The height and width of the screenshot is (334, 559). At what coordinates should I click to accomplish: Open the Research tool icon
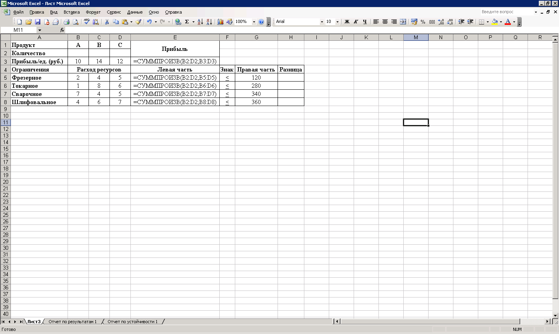(x=96, y=22)
